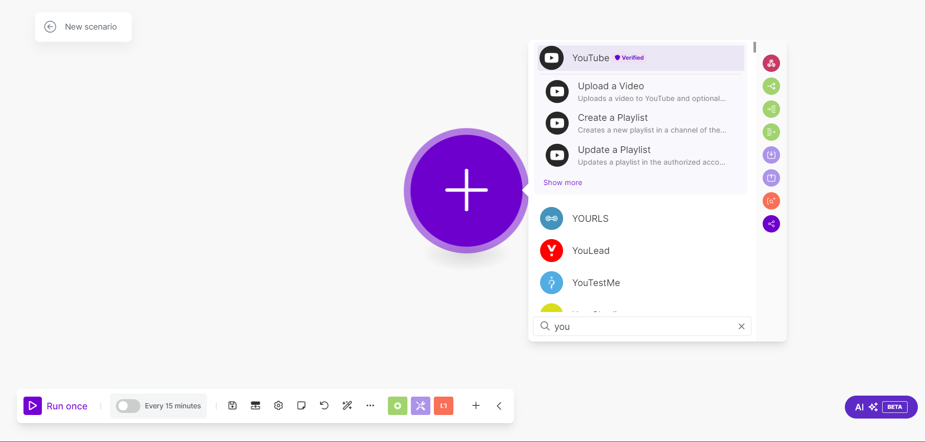Clear the module search text
This screenshot has height=442, width=925.
[x=741, y=326]
